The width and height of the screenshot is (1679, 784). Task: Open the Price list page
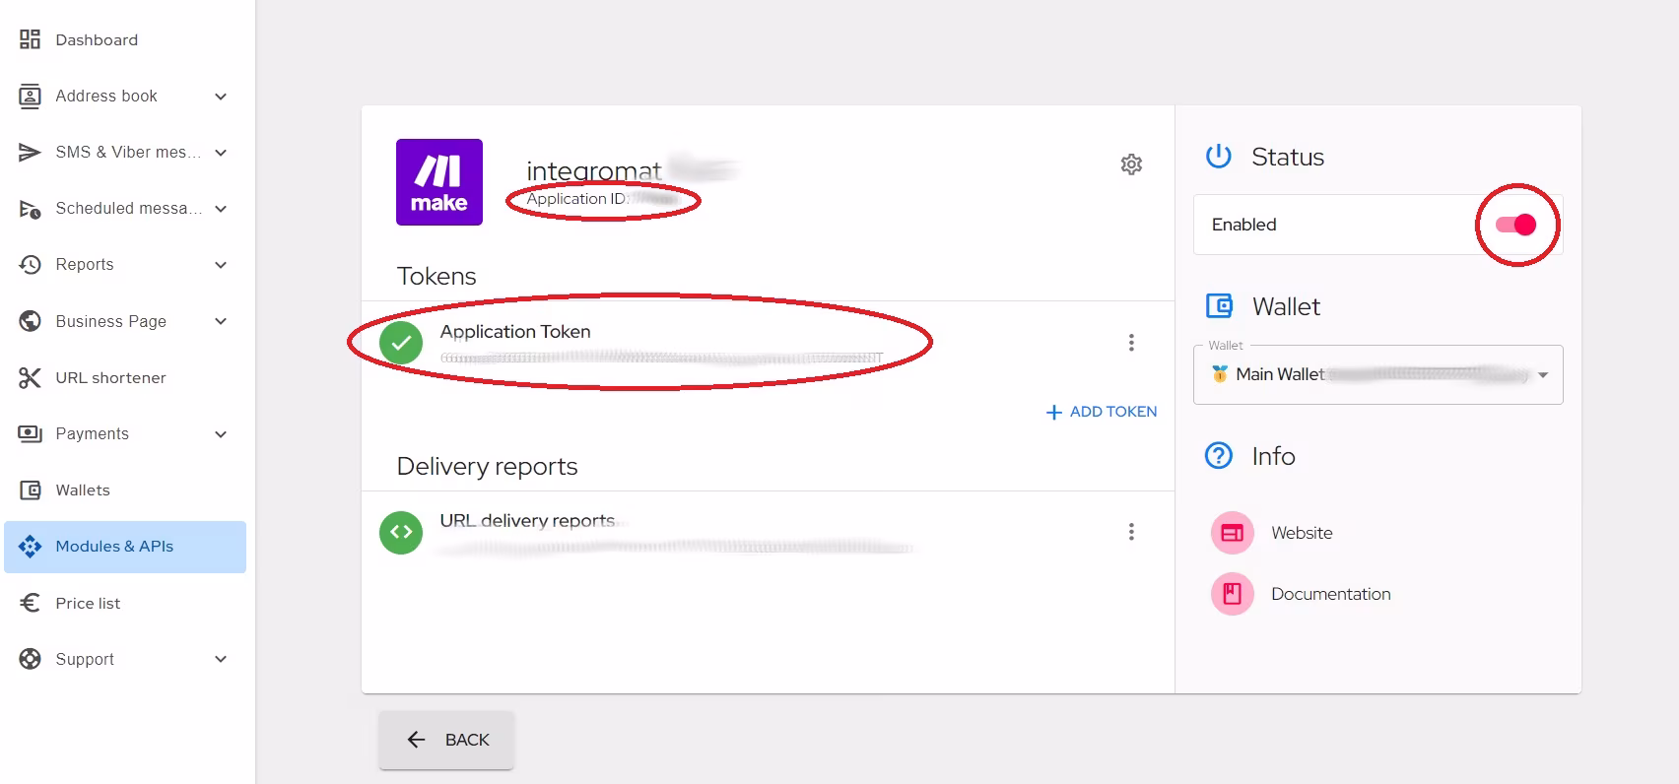(125, 603)
